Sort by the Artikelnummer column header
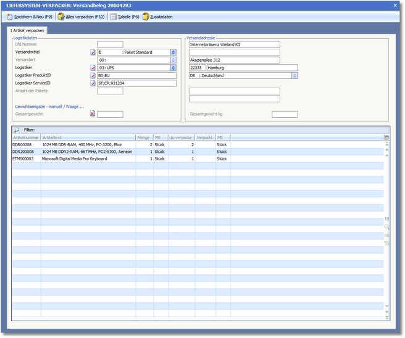The image size is (405, 338). 26,137
